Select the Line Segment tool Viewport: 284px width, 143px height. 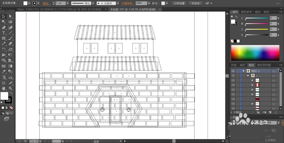pyautogui.click(x=11, y=33)
